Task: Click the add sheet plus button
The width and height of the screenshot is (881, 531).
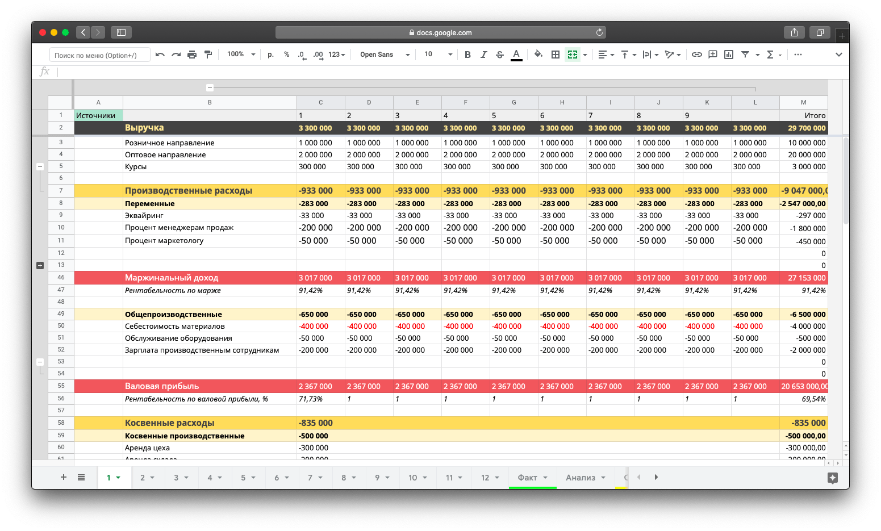Action: pyautogui.click(x=64, y=478)
